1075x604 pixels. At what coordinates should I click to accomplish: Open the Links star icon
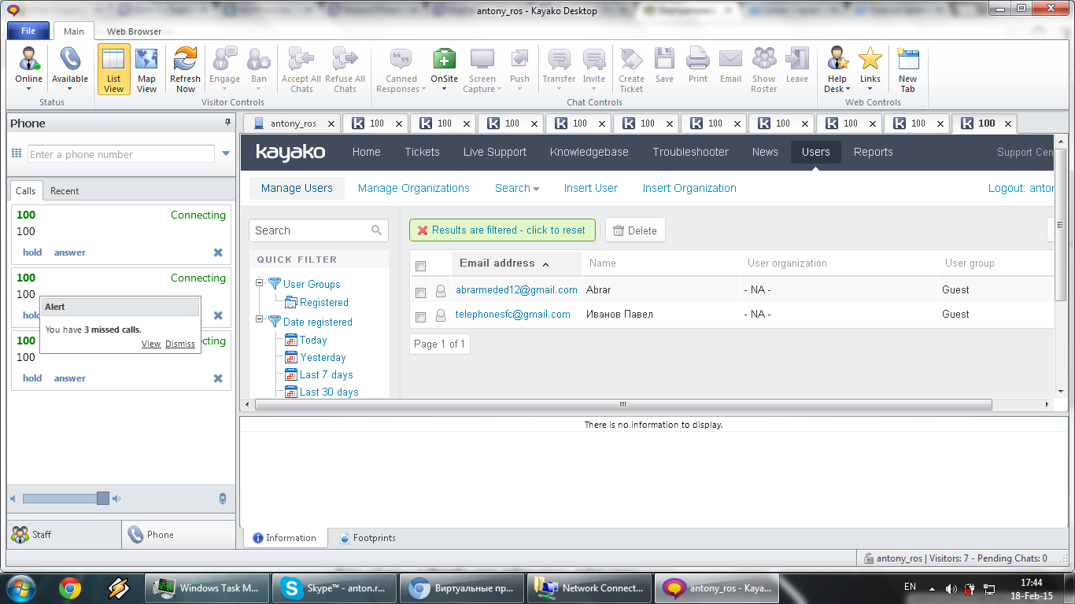click(870, 59)
